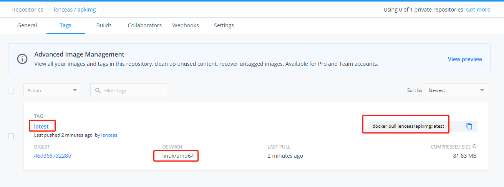This screenshot has width=504, height=187.
Task: Toggle the select-all tags checkbox
Action: (x=11, y=90)
